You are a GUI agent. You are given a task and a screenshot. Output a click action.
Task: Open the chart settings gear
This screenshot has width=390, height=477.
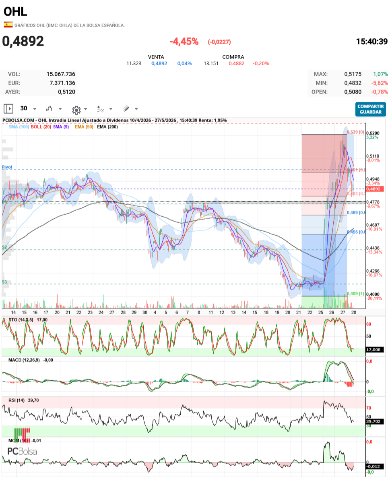point(76,110)
